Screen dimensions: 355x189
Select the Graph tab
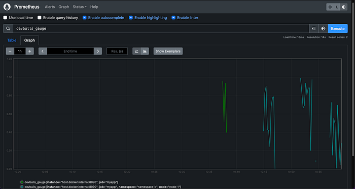coord(29,40)
